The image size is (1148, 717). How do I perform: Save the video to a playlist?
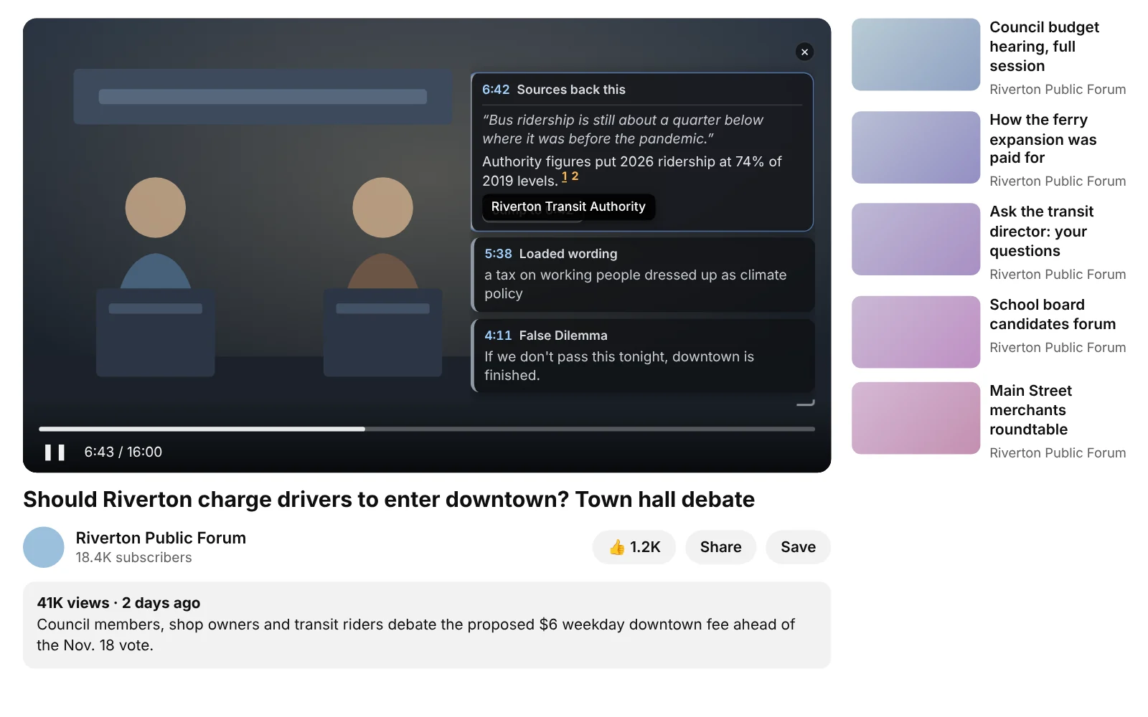[x=798, y=547]
